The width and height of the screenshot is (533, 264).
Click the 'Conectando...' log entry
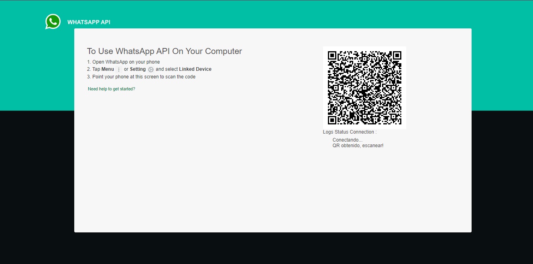coord(348,140)
